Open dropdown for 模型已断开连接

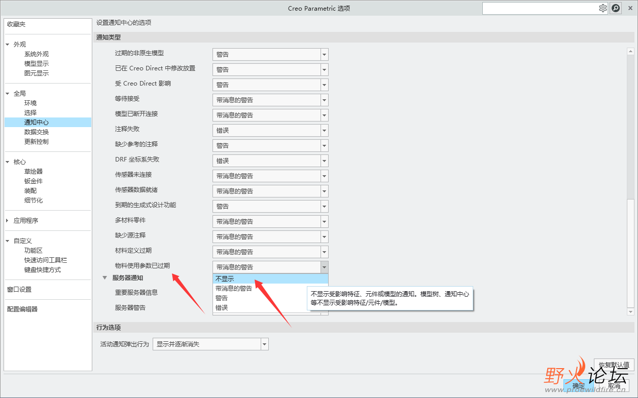click(325, 115)
